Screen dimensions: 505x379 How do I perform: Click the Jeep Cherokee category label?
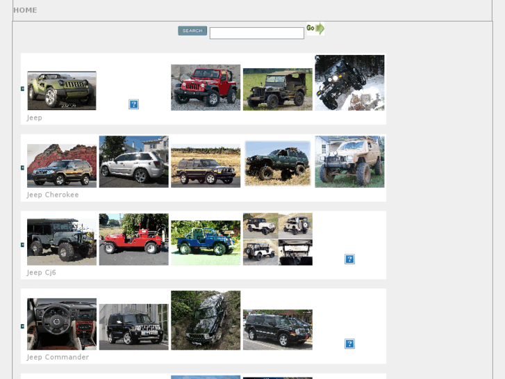(x=53, y=195)
